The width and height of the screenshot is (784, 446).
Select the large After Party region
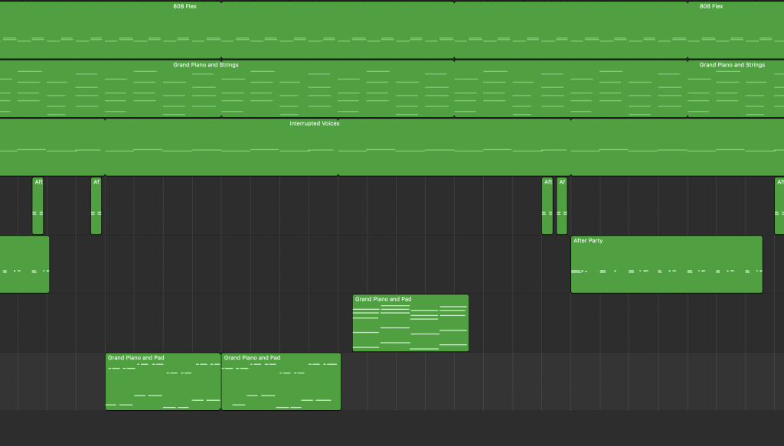pyautogui.click(x=666, y=264)
